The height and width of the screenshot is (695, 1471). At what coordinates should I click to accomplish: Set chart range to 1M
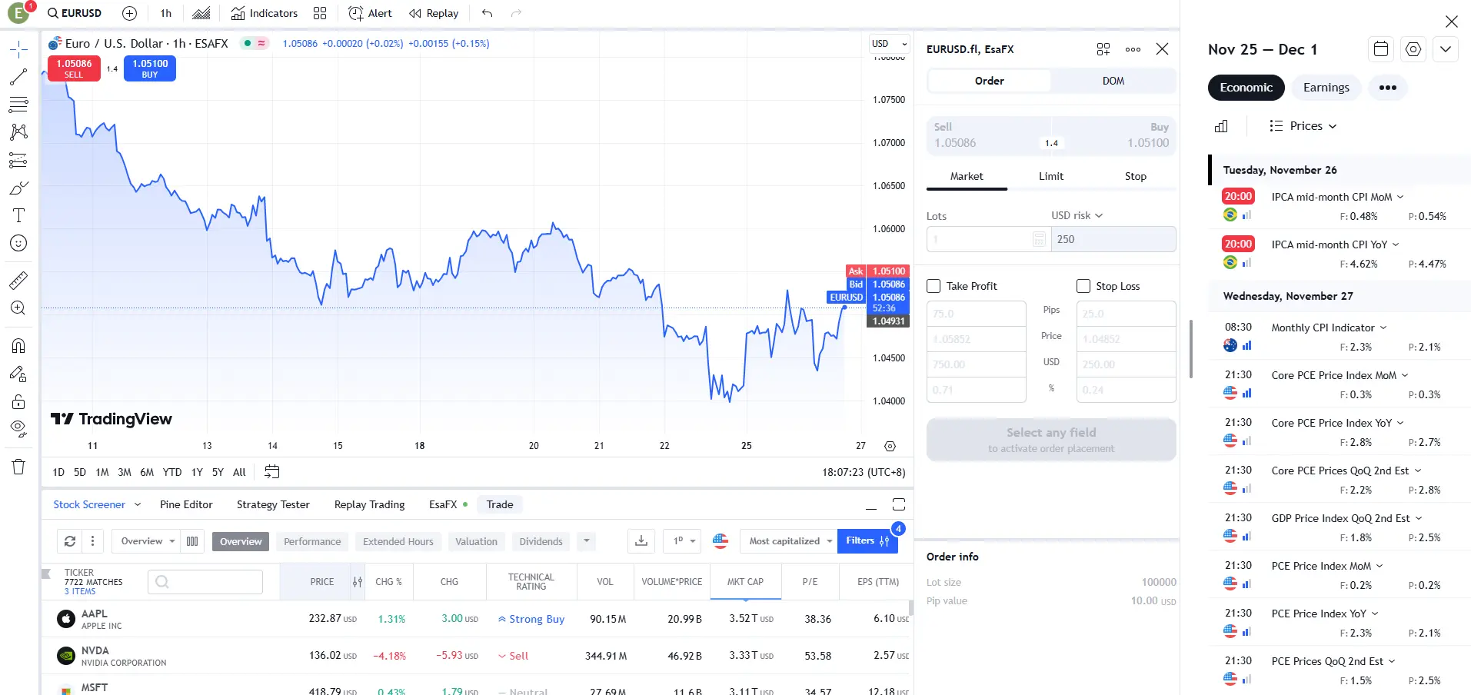[102, 472]
